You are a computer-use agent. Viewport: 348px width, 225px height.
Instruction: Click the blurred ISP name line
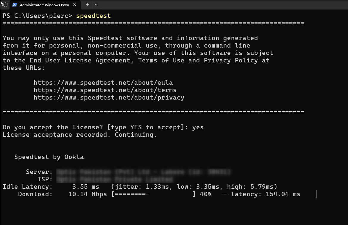(x=115, y=179)
